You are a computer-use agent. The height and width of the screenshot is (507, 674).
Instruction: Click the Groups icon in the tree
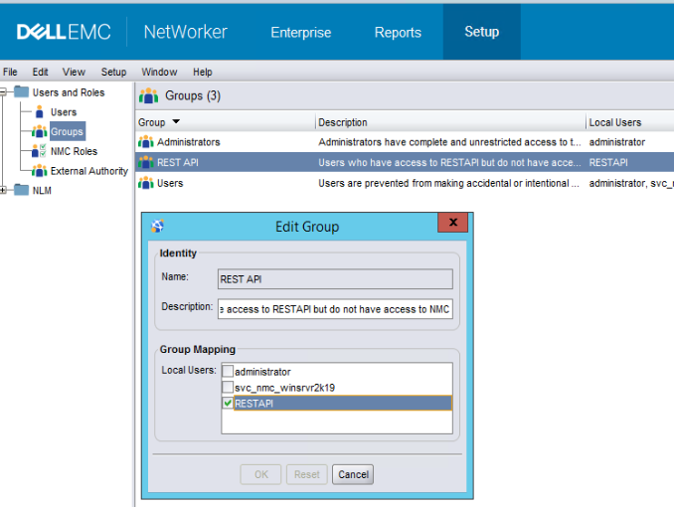coord(39,131)
